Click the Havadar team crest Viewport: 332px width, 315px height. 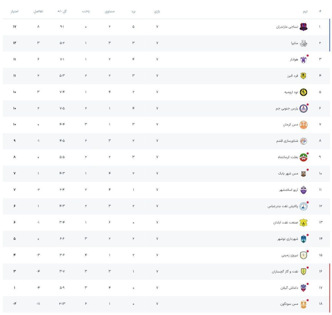pyautogui.click(x=303, y=59)
